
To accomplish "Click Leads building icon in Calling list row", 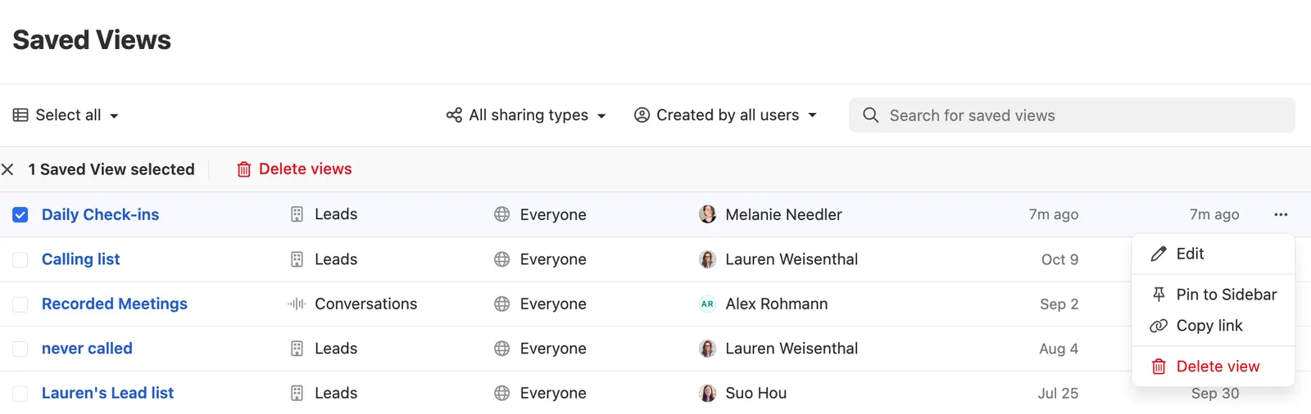I will pos(297,259).
